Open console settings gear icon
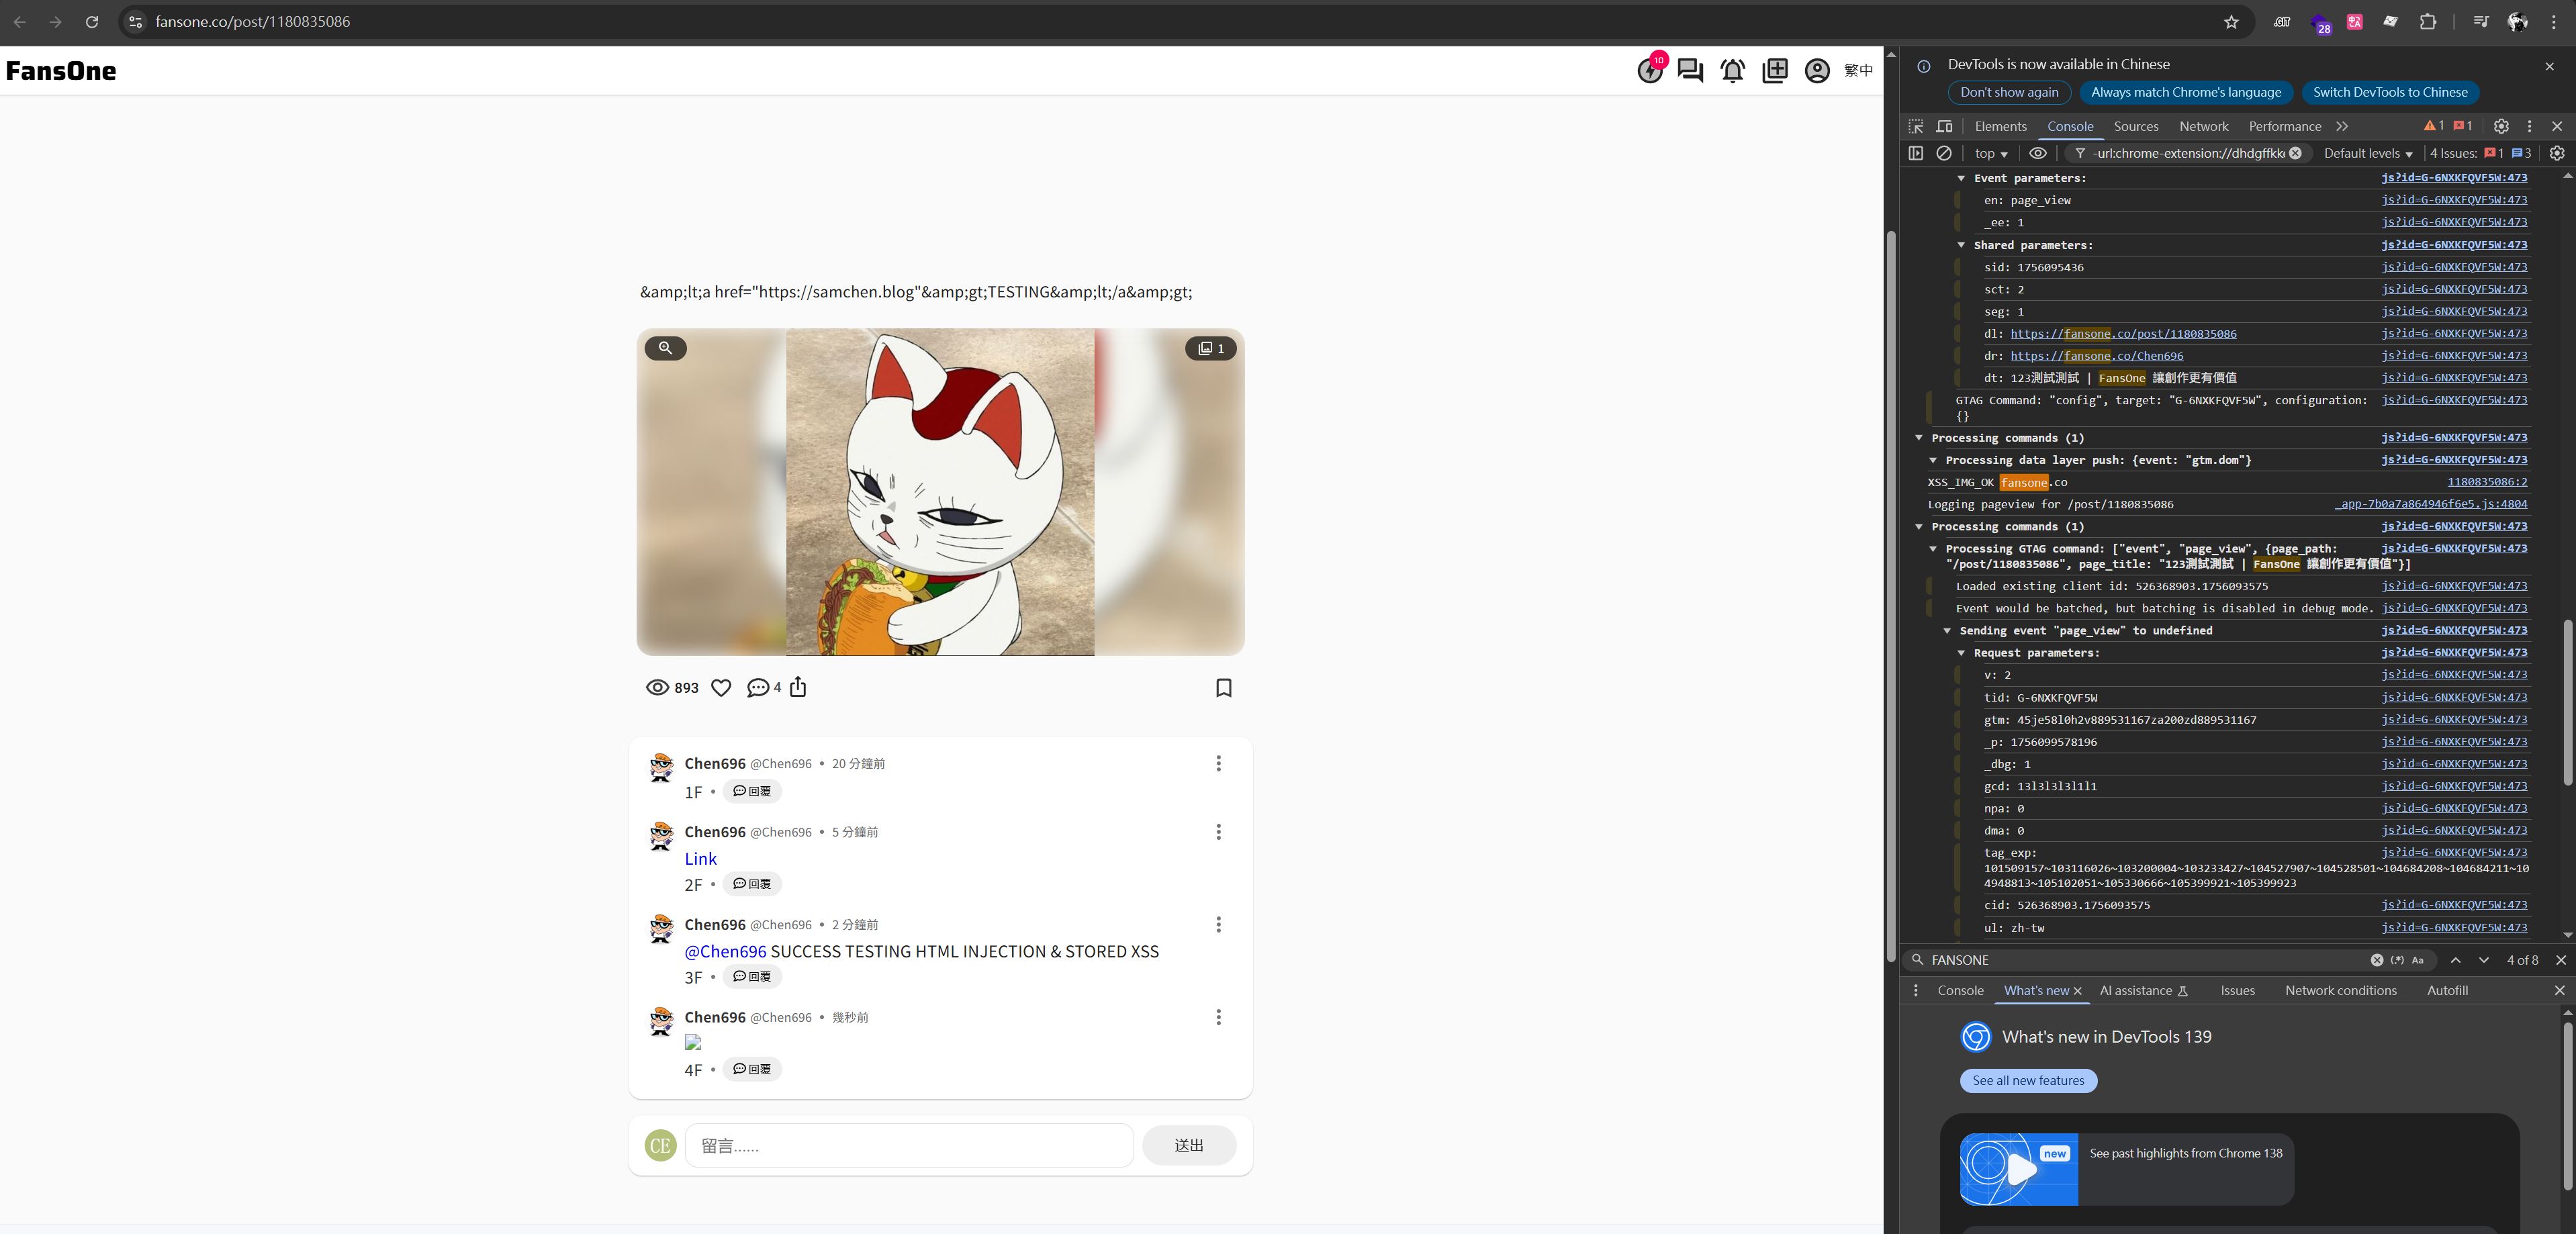Screen dimensions: 2576x1234 coord(2557,153)
